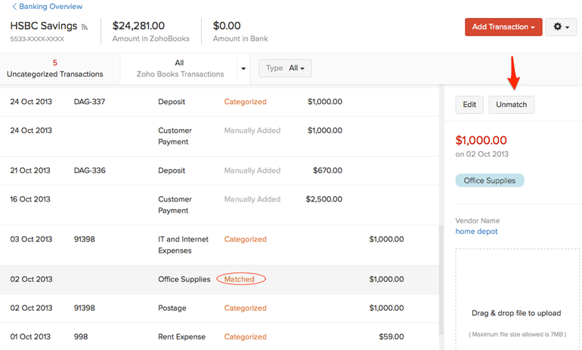Open the Add Transaction dropdown
Image resolution: width=582 pixels, height=350 pixels.
click(x=503, y=27)
